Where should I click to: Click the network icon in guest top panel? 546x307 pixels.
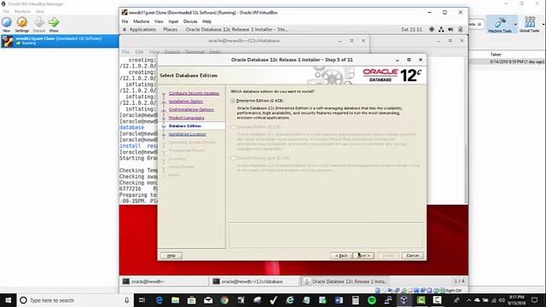click(441, 30)
